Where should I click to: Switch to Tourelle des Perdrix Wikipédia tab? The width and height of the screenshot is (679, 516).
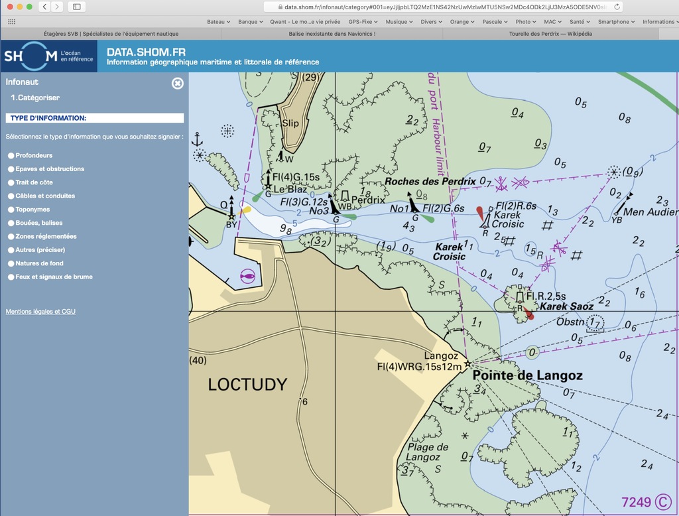pos(550,34)
